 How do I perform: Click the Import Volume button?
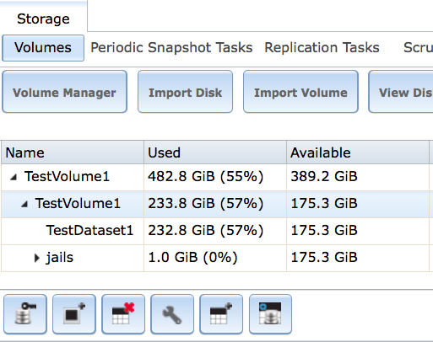[300, 92]
